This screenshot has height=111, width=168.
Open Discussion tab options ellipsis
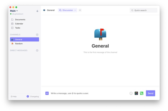click(x=75, y=10)
